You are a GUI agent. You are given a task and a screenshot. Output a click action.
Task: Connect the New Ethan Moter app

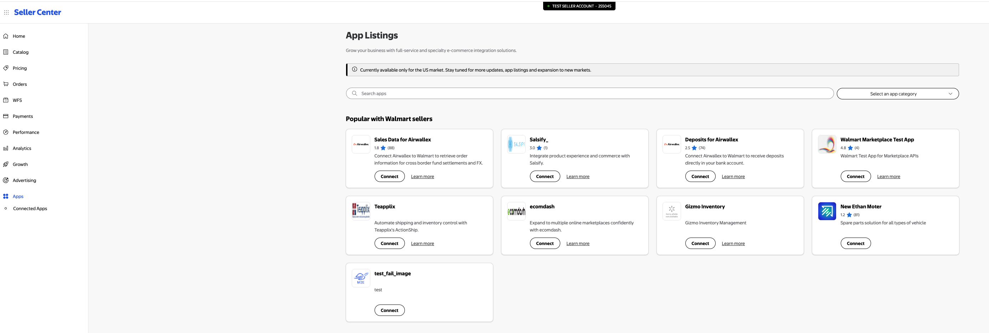(x=855, y=243)
